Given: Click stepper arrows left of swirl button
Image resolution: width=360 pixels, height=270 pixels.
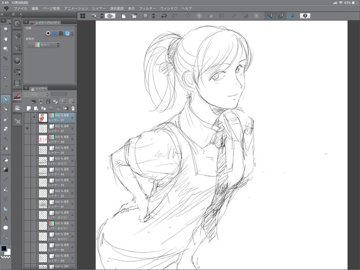Looking at the screenshot, I should (102, 16).
